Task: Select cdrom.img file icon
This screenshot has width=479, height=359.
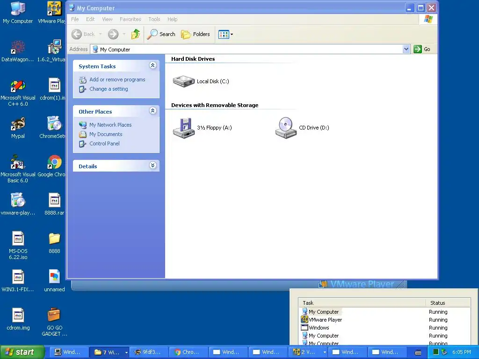Action: pos(18,320)
